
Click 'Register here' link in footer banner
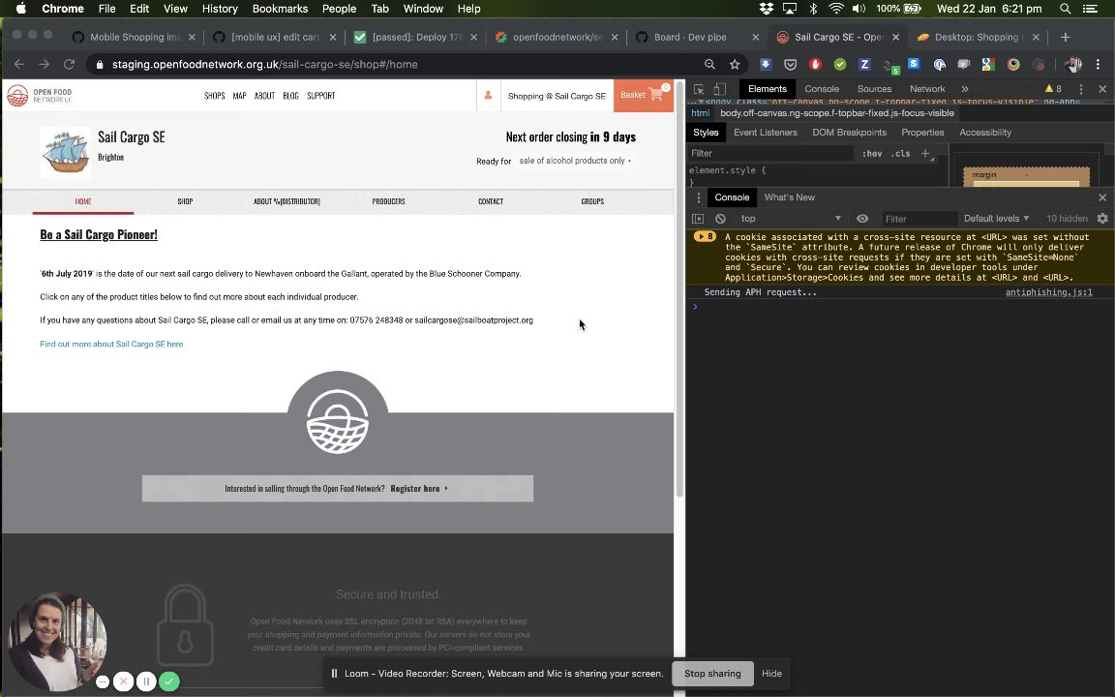click(418, 489)
